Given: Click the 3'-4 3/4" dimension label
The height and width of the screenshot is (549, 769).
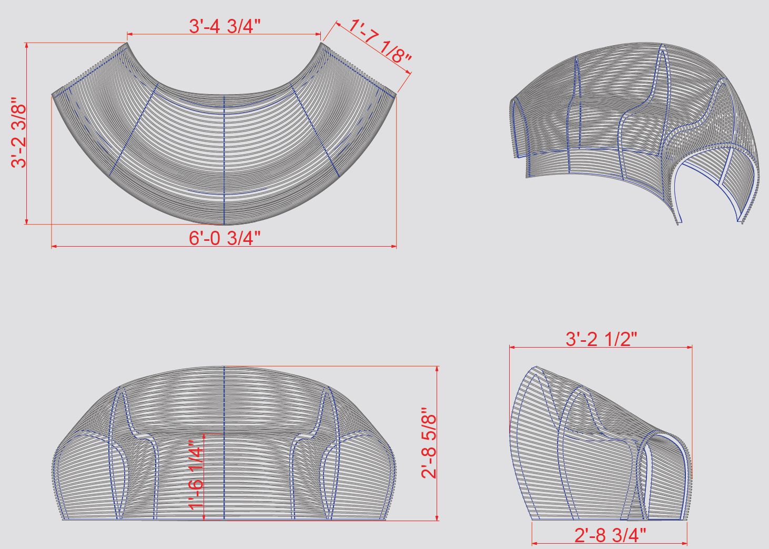Looking at the screenshot, I should pos(225,26).
